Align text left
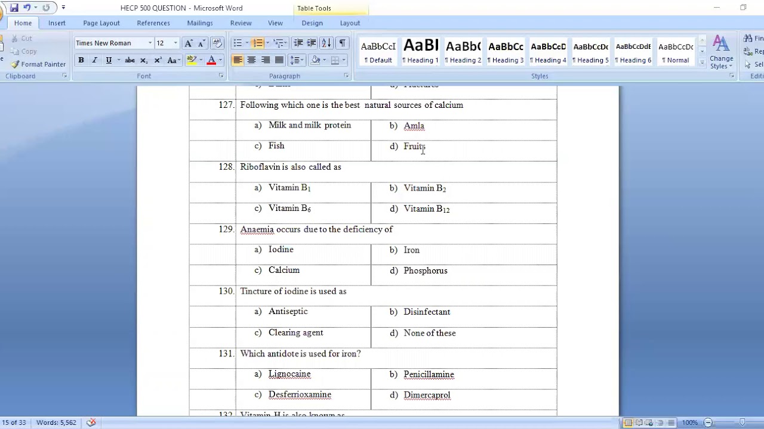 [x=238, y=60]
